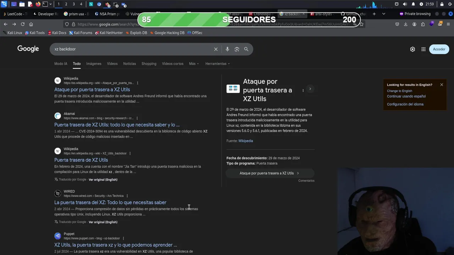
Task: Go forward to the next page
Action: [x=14, y=24]
